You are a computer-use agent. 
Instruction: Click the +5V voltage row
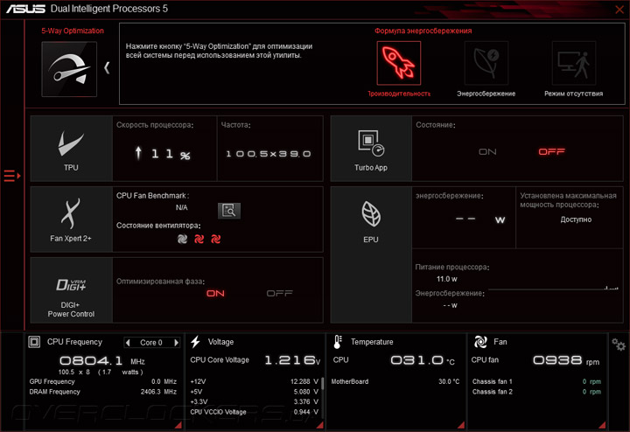[255, 392]
